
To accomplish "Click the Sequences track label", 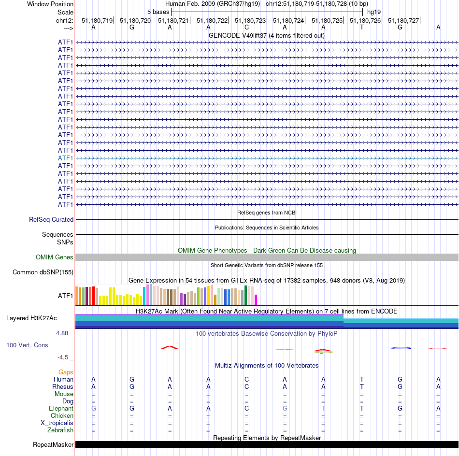I will 57,234.
